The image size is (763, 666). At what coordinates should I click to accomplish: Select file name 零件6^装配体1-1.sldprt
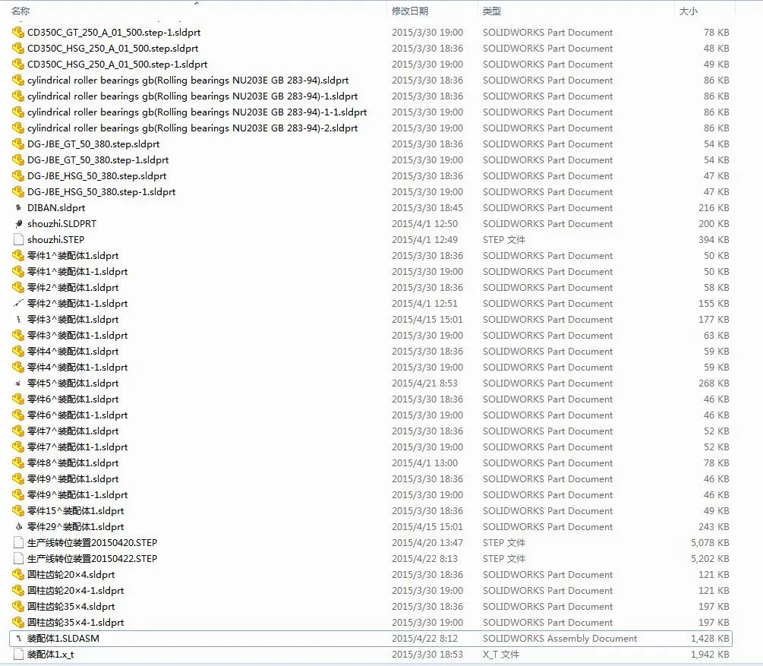[x=77, y=415]
